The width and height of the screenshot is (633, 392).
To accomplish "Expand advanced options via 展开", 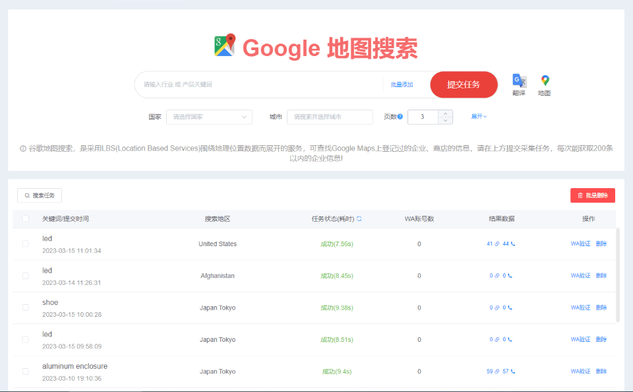I will pyautogui.click(x=479, y=117).
